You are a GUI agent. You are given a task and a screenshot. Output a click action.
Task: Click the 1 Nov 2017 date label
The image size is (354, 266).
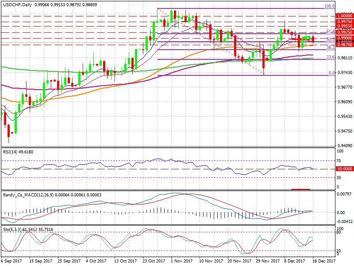click(182, 261)
